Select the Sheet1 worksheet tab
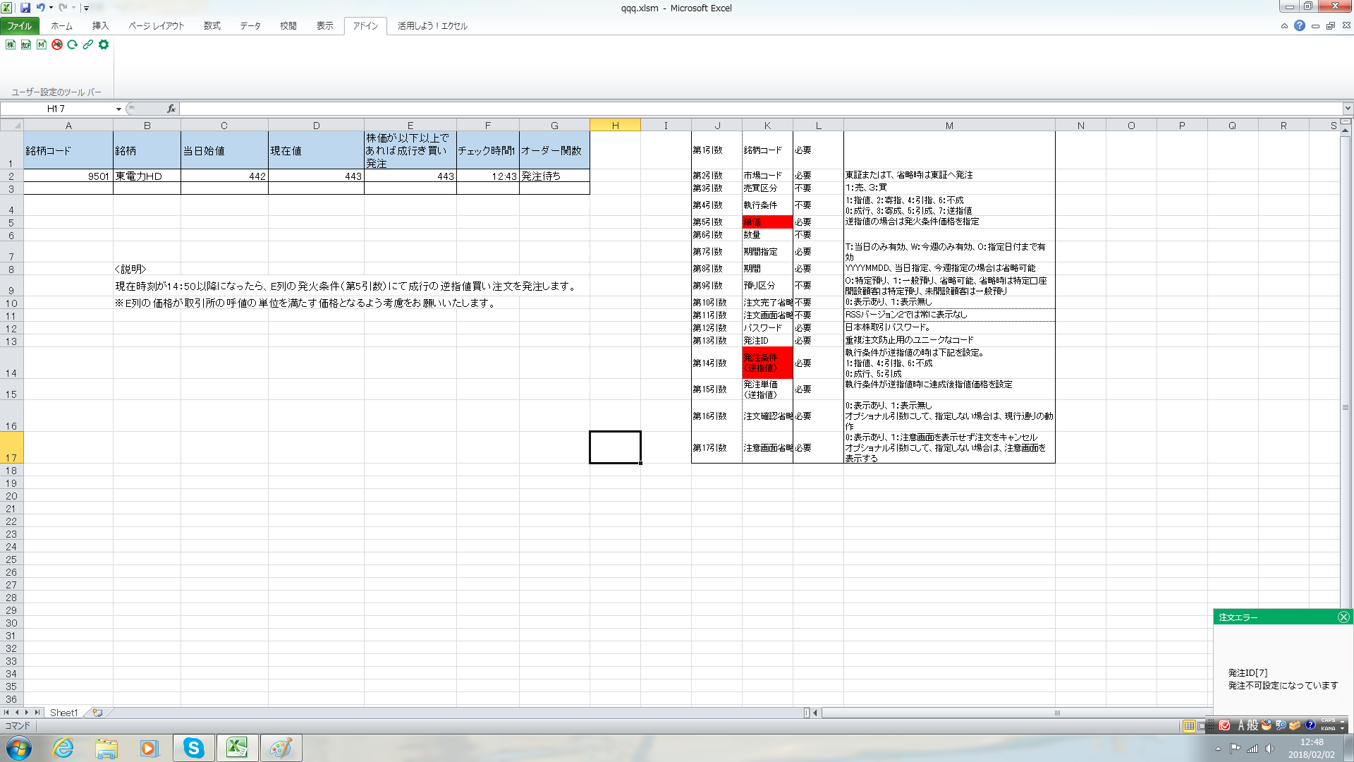 [63, 713]
